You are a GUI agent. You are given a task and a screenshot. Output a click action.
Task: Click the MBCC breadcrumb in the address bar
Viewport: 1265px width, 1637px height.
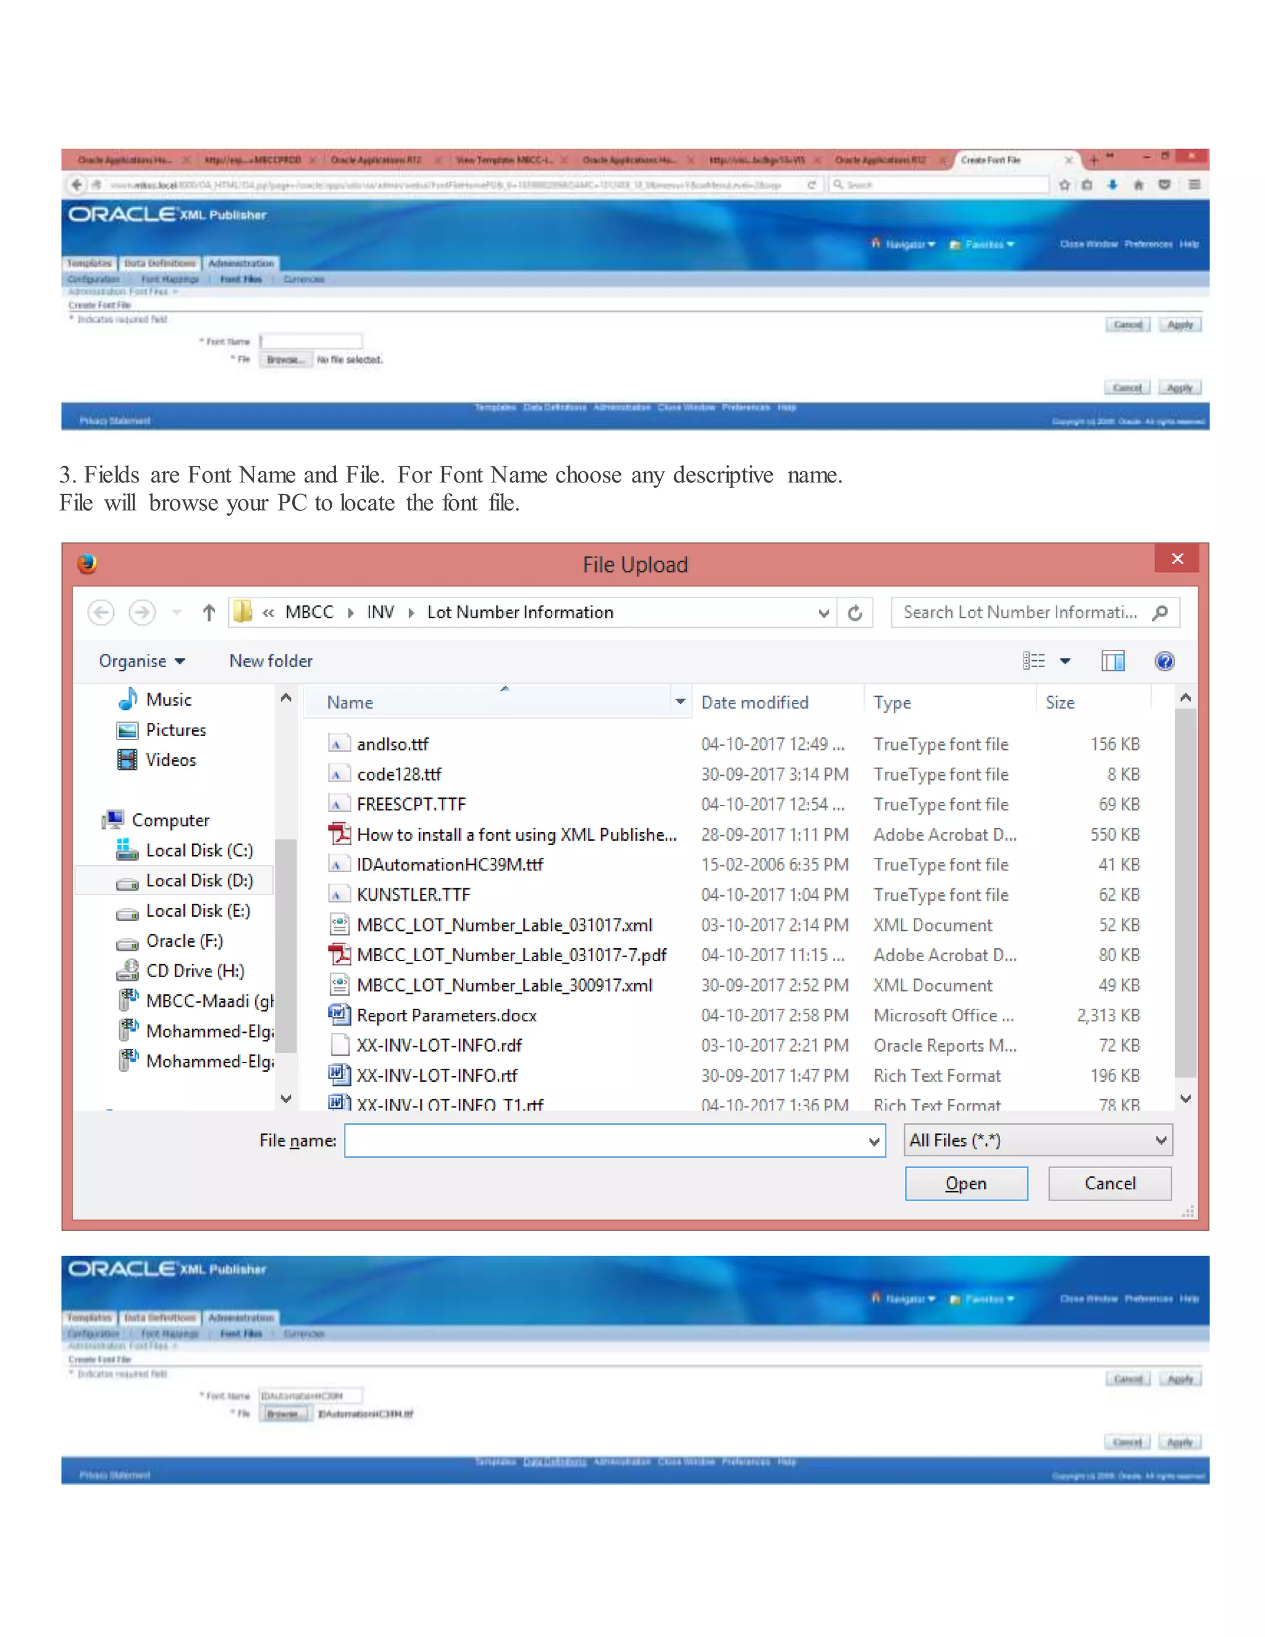(309, 612)
